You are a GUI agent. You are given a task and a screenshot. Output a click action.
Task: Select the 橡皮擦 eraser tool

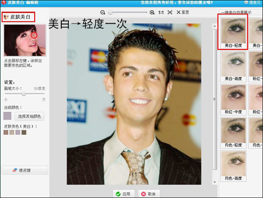coord(24,170)
